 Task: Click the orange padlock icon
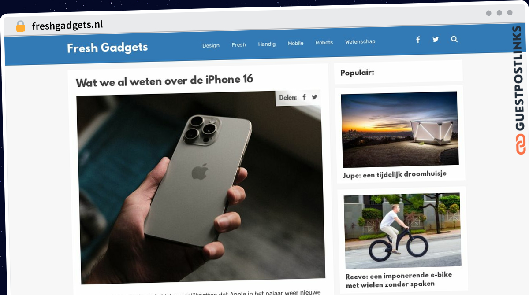point(21,26)
